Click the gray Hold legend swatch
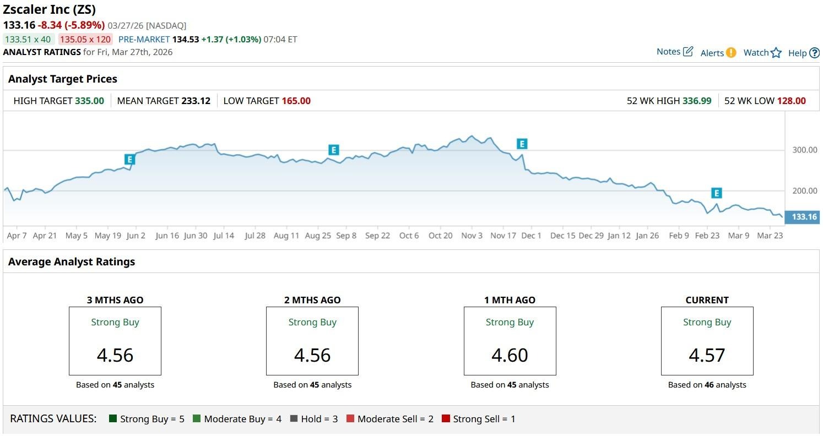This screenshot has width=823, height=436. point(294,419)
